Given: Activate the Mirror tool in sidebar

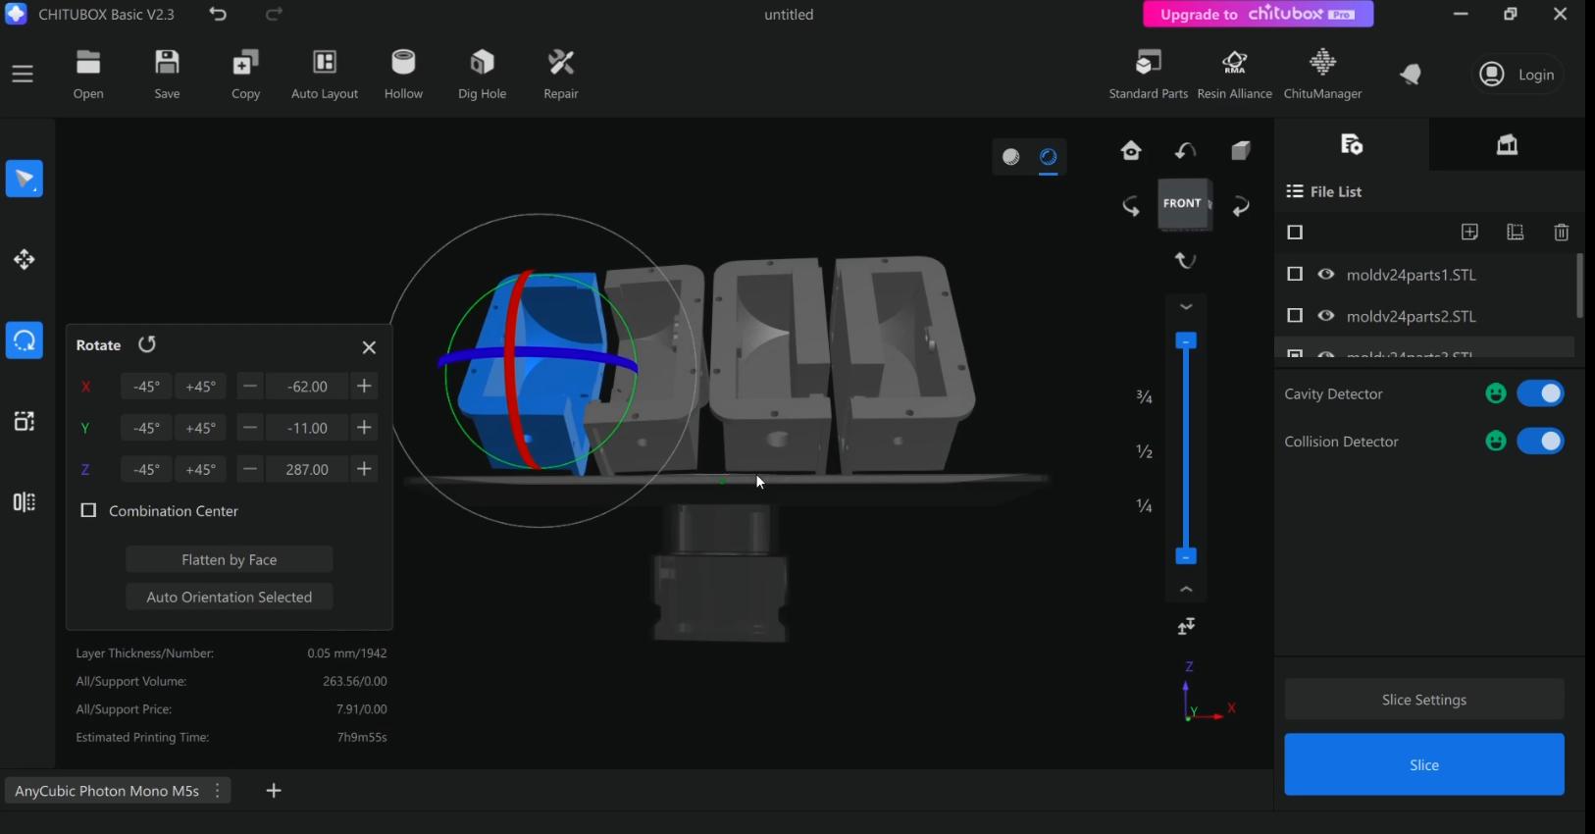Looking at the screenshot, I should [x=25, y=502].
